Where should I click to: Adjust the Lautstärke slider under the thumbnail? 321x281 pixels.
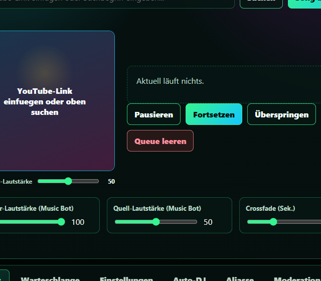[x=68, y=181]
